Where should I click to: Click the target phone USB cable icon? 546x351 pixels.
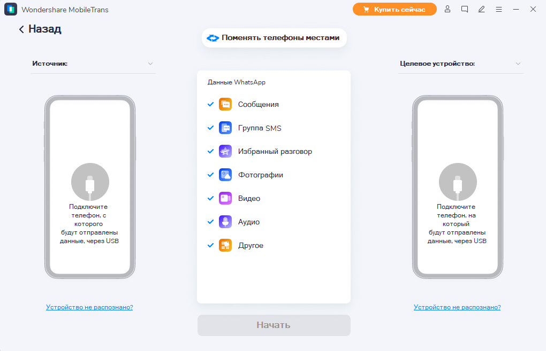click(458, 182)
